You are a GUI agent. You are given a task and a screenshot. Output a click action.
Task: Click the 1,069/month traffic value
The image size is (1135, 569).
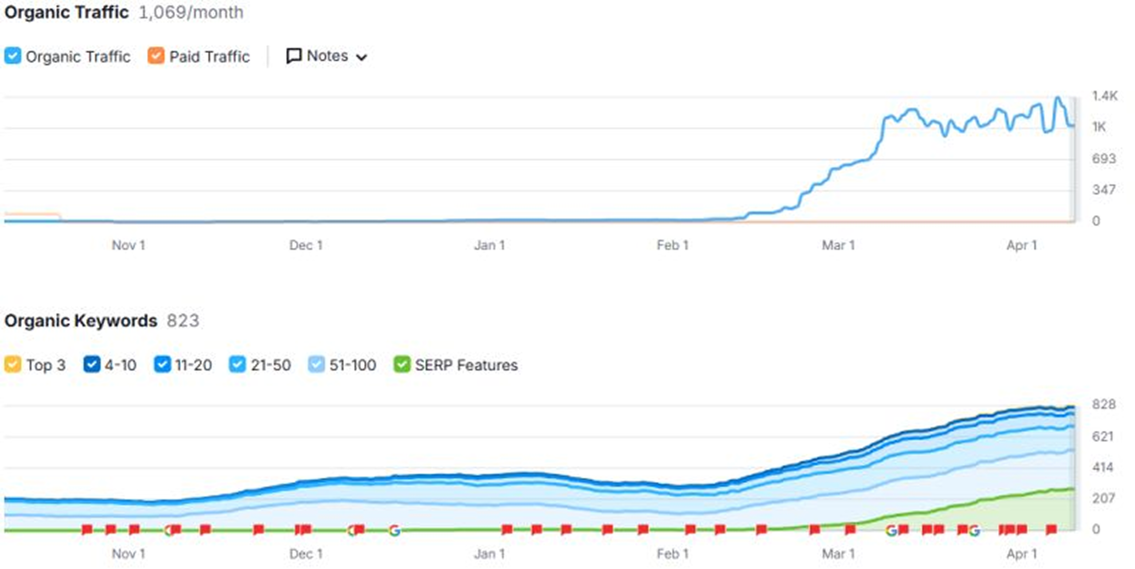click(x=191, y=12)
